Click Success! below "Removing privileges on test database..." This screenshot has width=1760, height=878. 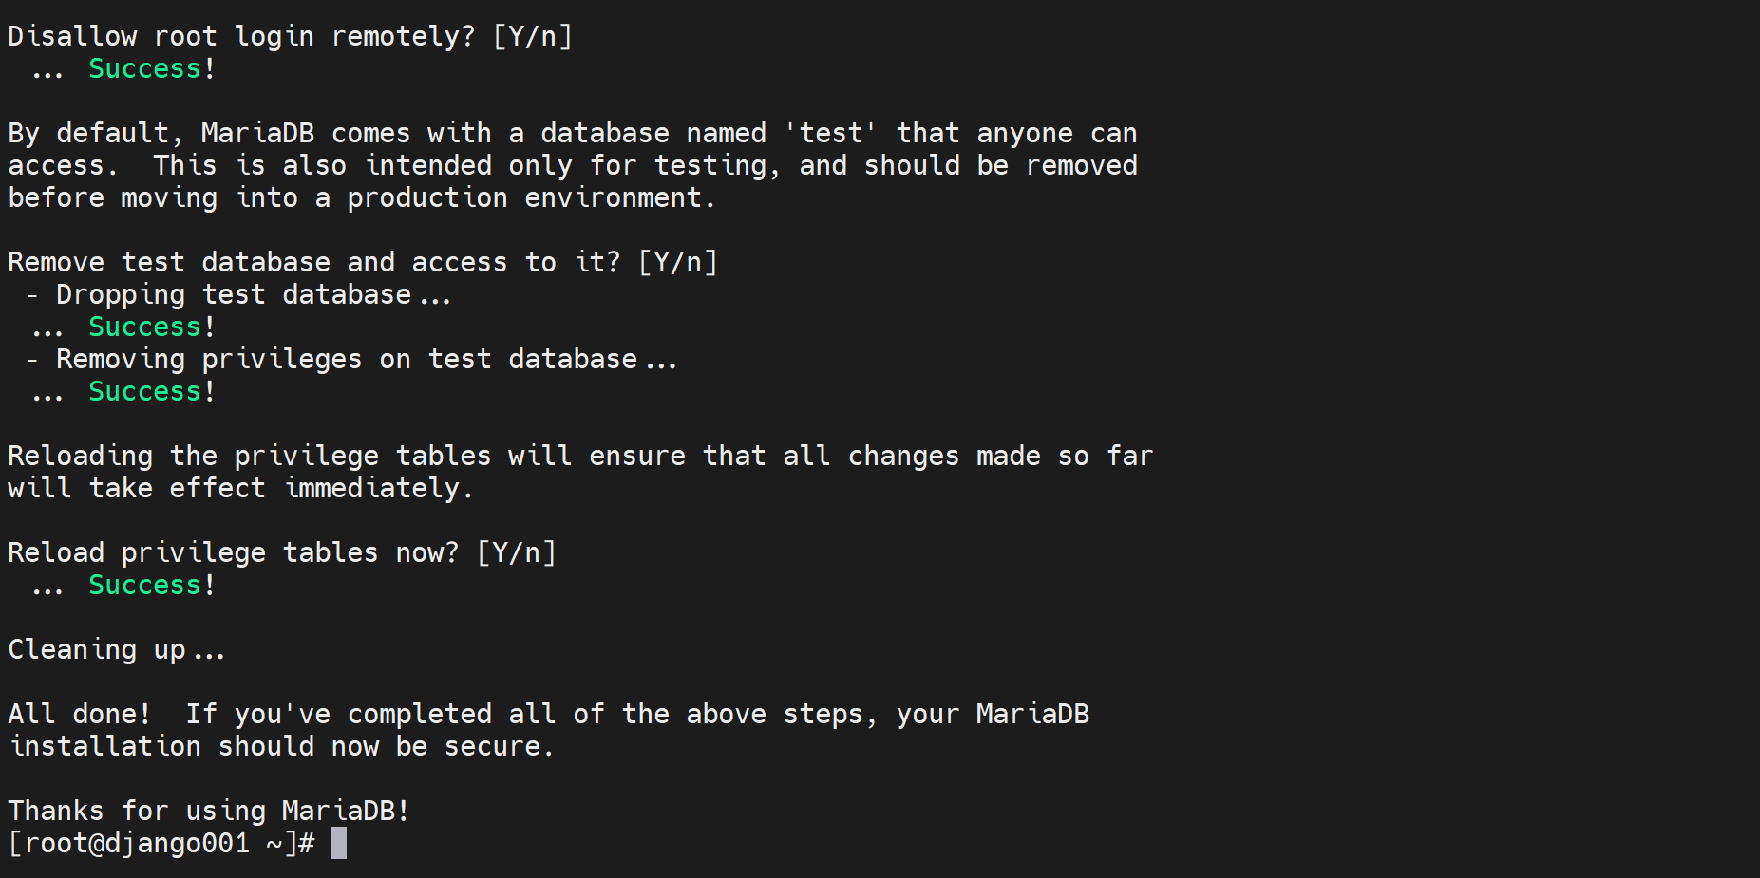tap(152, 391)
